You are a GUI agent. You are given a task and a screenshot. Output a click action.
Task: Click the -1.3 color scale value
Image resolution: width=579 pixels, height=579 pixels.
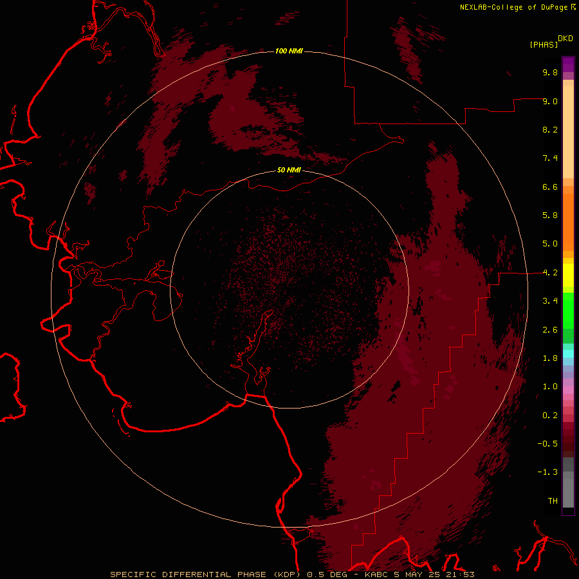coord(547,472)
